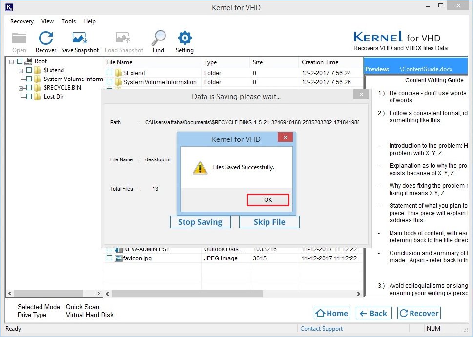Check the Lost Dir tree checkbox
The height and width of the screenshot is (337, 473).
tap(29, 97)
